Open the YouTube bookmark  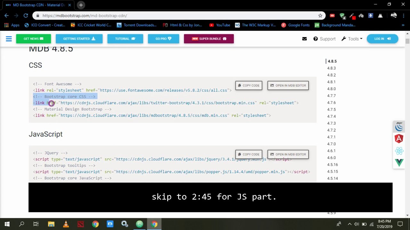[220, 25]
